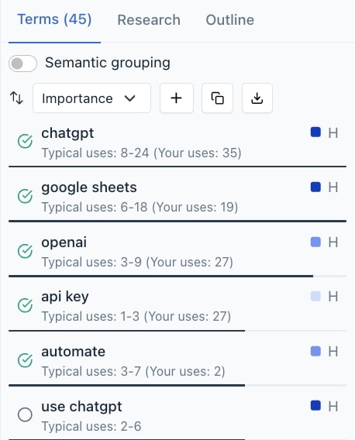Click 'Typical uses: 3-7 (Your uses: 2)'
The image size is (355, 440).
pyautogui.click(x=133, y=372)
